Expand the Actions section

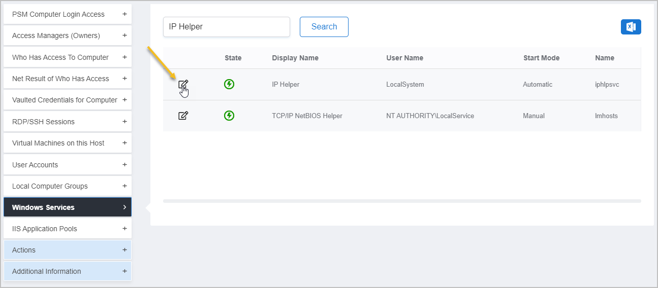point(67,250)
